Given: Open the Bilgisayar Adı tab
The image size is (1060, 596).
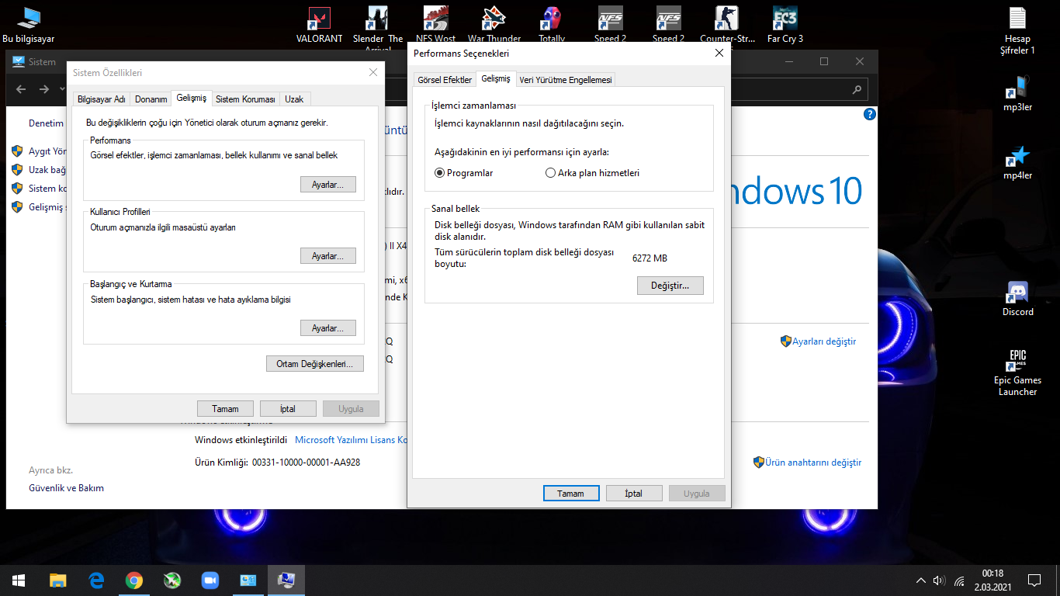Looking at the screenshot, I should (x=102, y=99).
